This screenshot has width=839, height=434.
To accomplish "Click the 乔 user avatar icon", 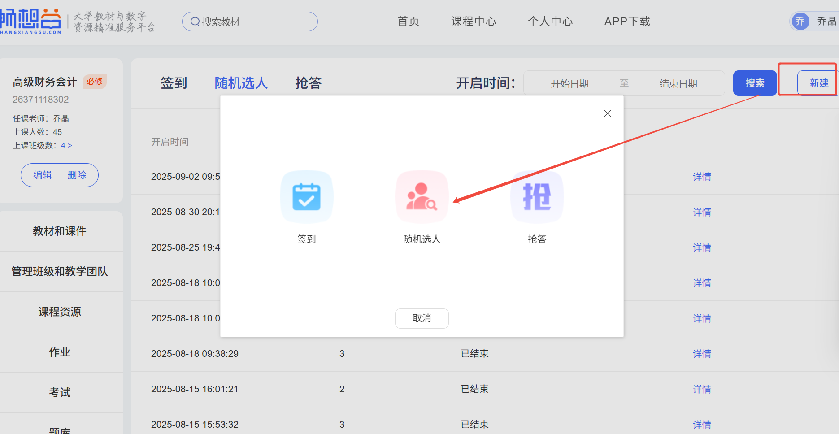I will click(x=800, y=22).
